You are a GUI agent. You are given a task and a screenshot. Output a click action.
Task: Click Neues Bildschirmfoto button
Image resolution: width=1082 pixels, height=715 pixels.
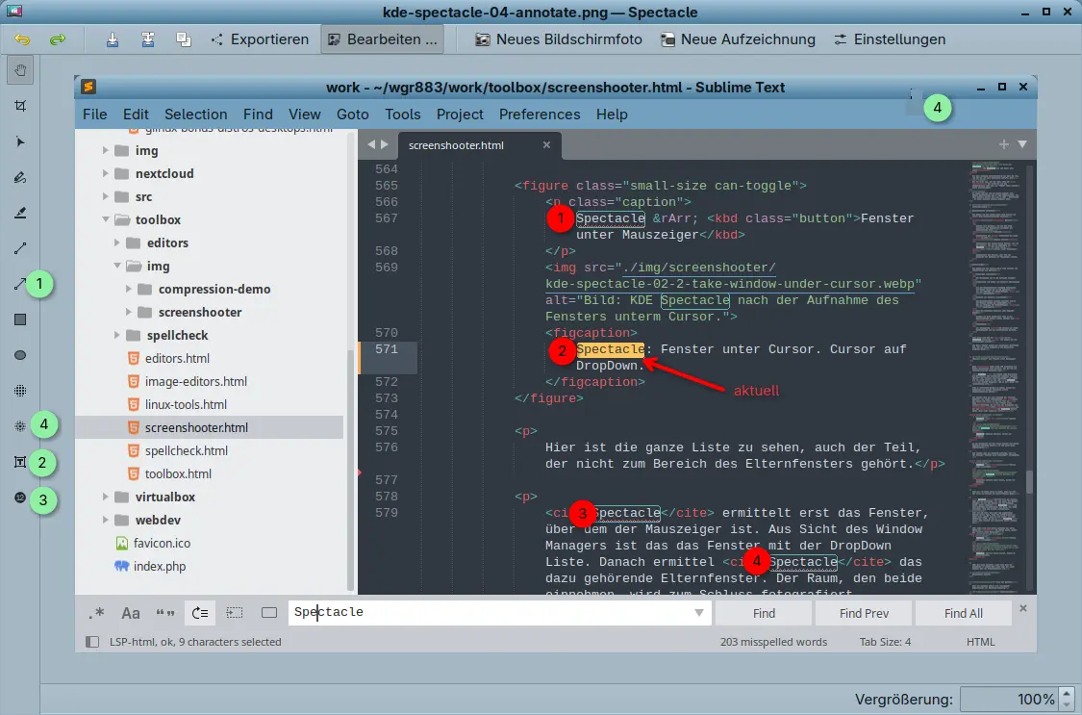tap(559, 39)
